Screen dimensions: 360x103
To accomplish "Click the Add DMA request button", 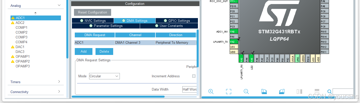I will 83,51.
